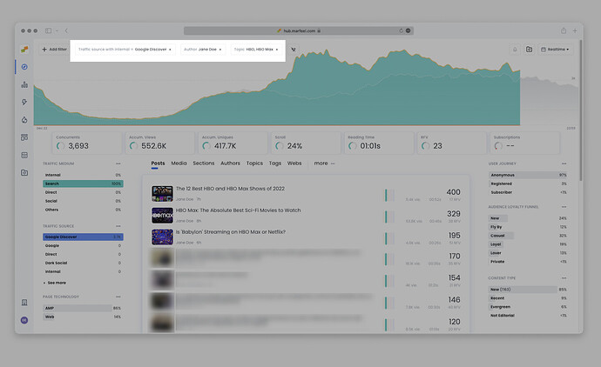Click the HBO Max Sci-Fi Movies thumbnail
Viewport: 601px width, 367px height.
tap(162, 215)
